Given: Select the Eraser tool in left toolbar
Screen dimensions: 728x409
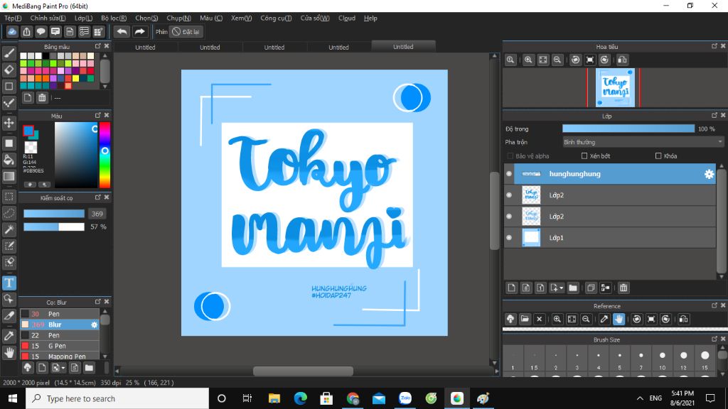Looking at the screenshot, I should pos(9,70).
